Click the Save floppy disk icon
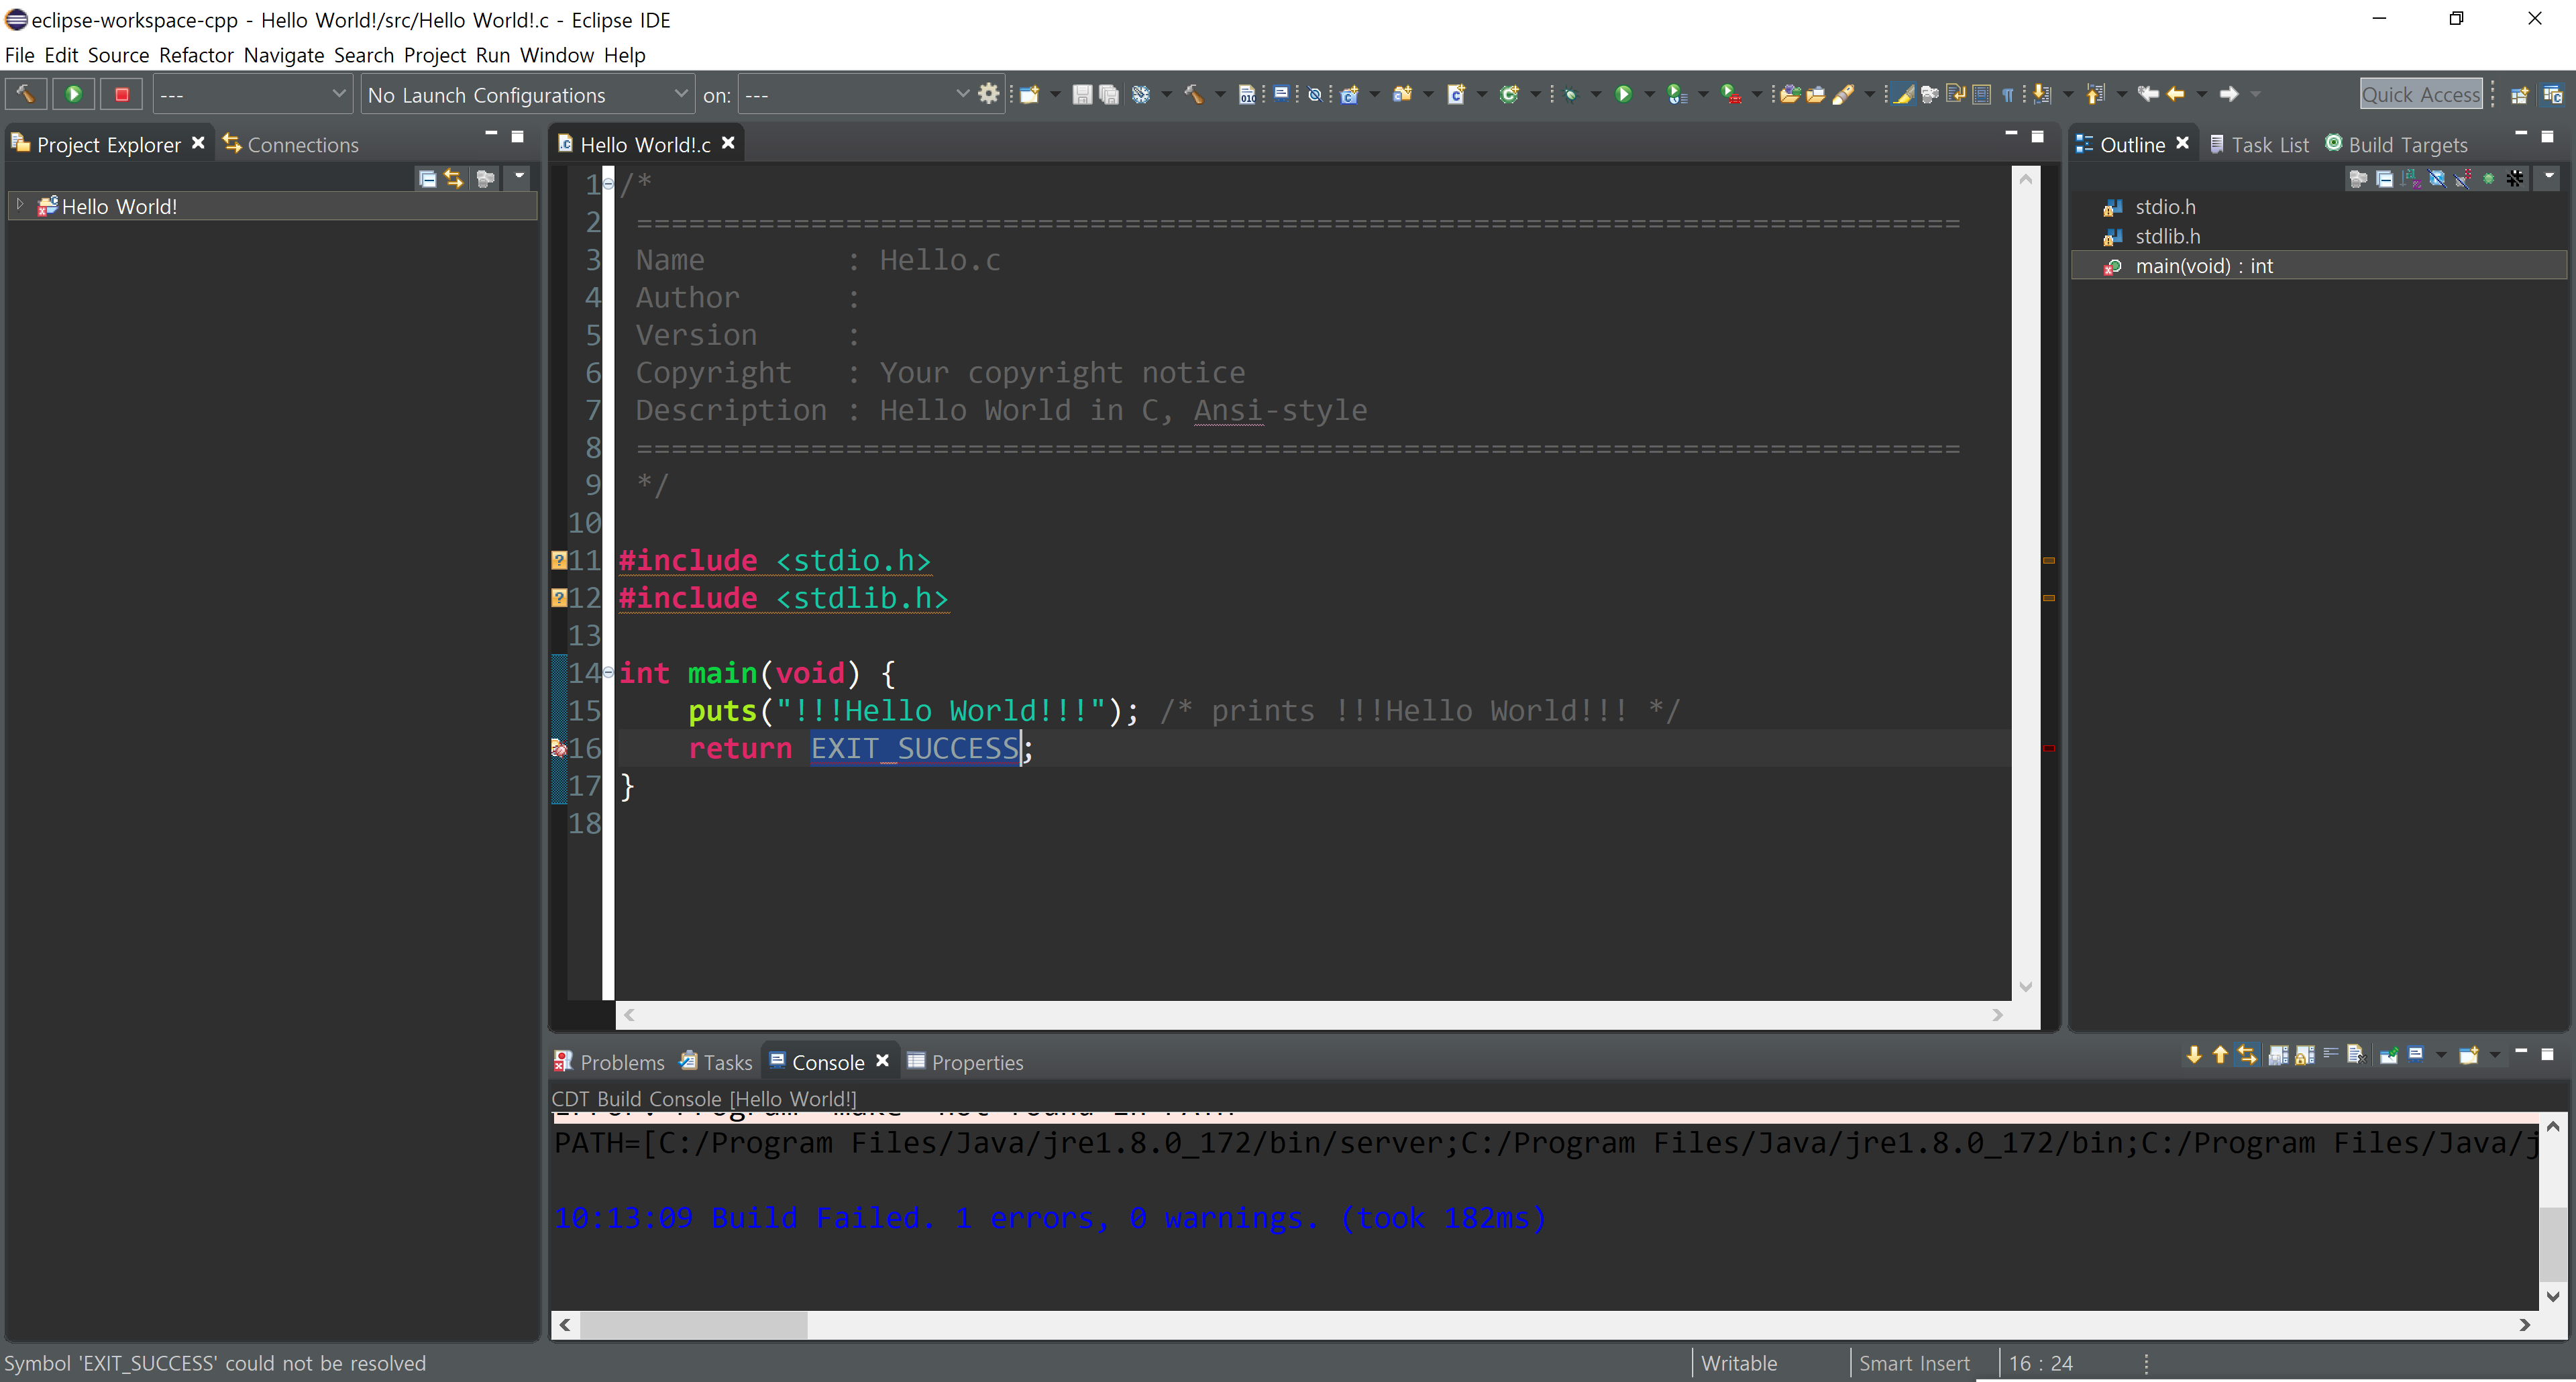Image resolution: width=2576 pixels, height=1382 pixels. click(x=1081, y=95)
